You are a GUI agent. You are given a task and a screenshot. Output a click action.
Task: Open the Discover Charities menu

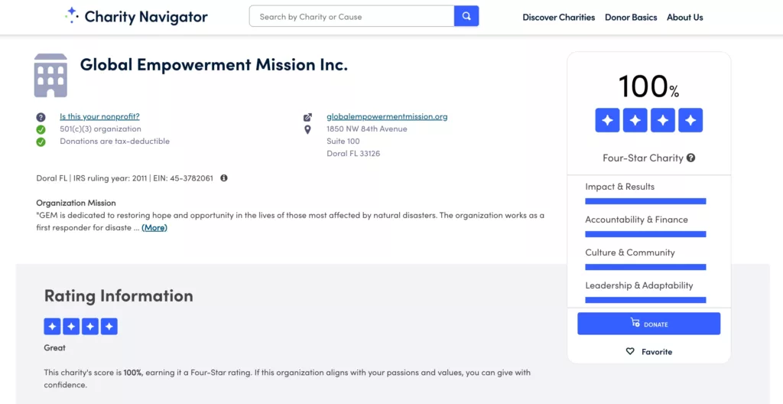tap(559, 17)
